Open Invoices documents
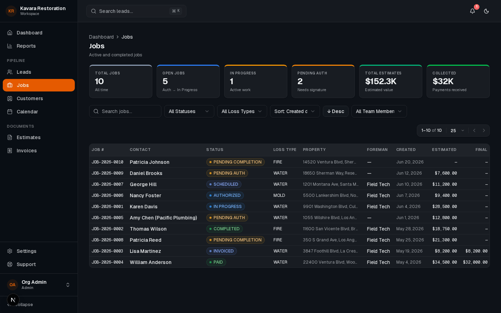This screenshot has height=313, width=501. [x=39, y=151]
